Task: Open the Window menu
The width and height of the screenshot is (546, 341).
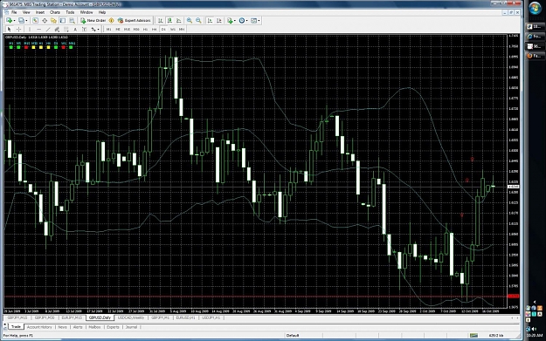Action: [x=86, y=12]
